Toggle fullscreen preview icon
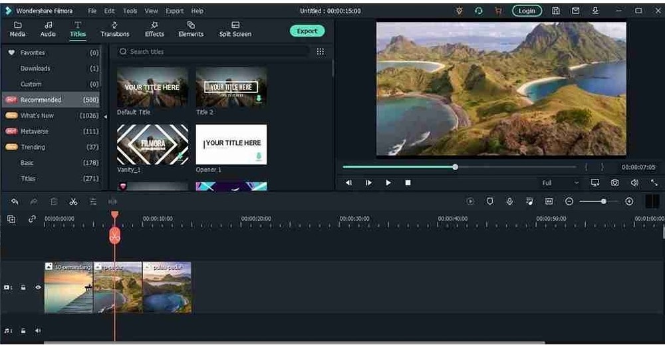The width and height of the screenshot is (665, 345). pyautogui.click(x=654, y=183)
